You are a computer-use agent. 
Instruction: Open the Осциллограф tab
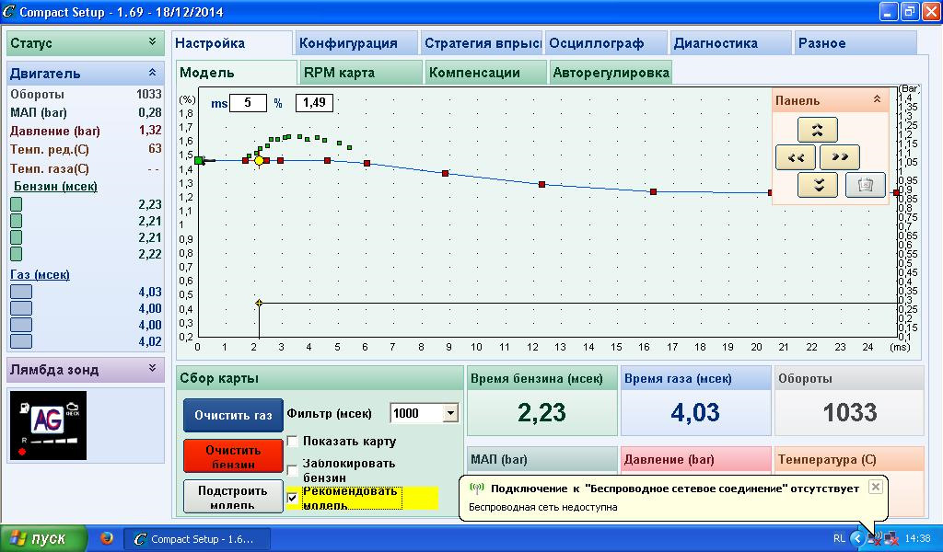point(606,43)
